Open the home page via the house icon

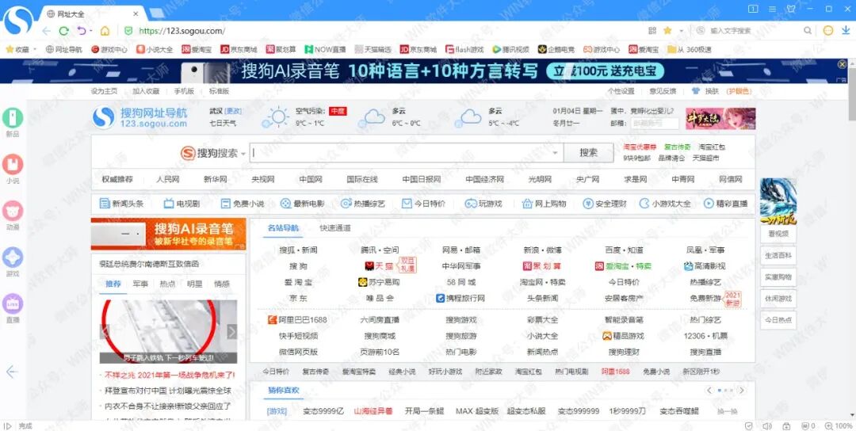(105, 31)
